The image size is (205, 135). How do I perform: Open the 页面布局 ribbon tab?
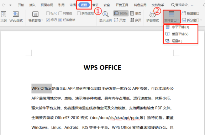click(x=47, y=5)
